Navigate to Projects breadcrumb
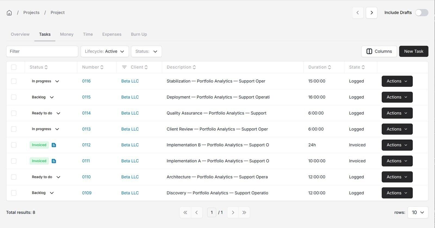Viewport: 435px width, 228px height. (31, 13)
